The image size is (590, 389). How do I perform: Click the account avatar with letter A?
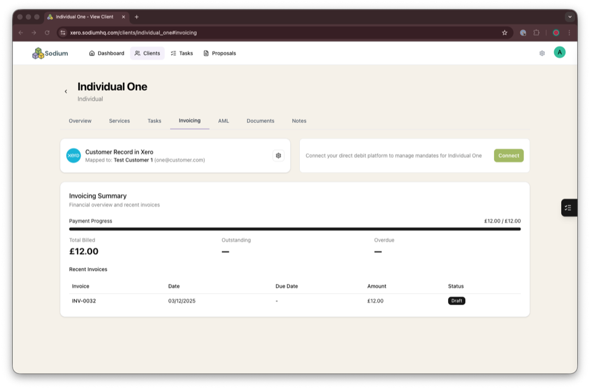tap(559, 52)
